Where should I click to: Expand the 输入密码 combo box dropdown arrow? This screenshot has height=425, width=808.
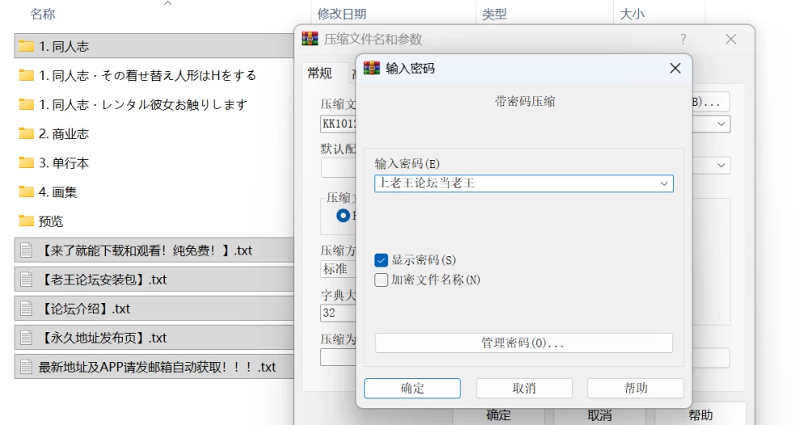[x=664, y=183]
